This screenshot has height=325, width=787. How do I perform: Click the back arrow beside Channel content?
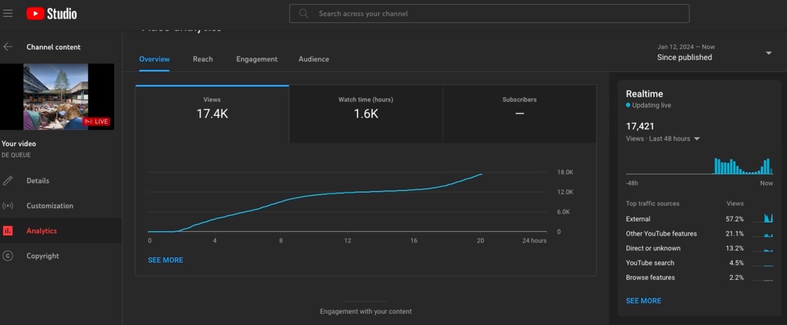(8, 47)
